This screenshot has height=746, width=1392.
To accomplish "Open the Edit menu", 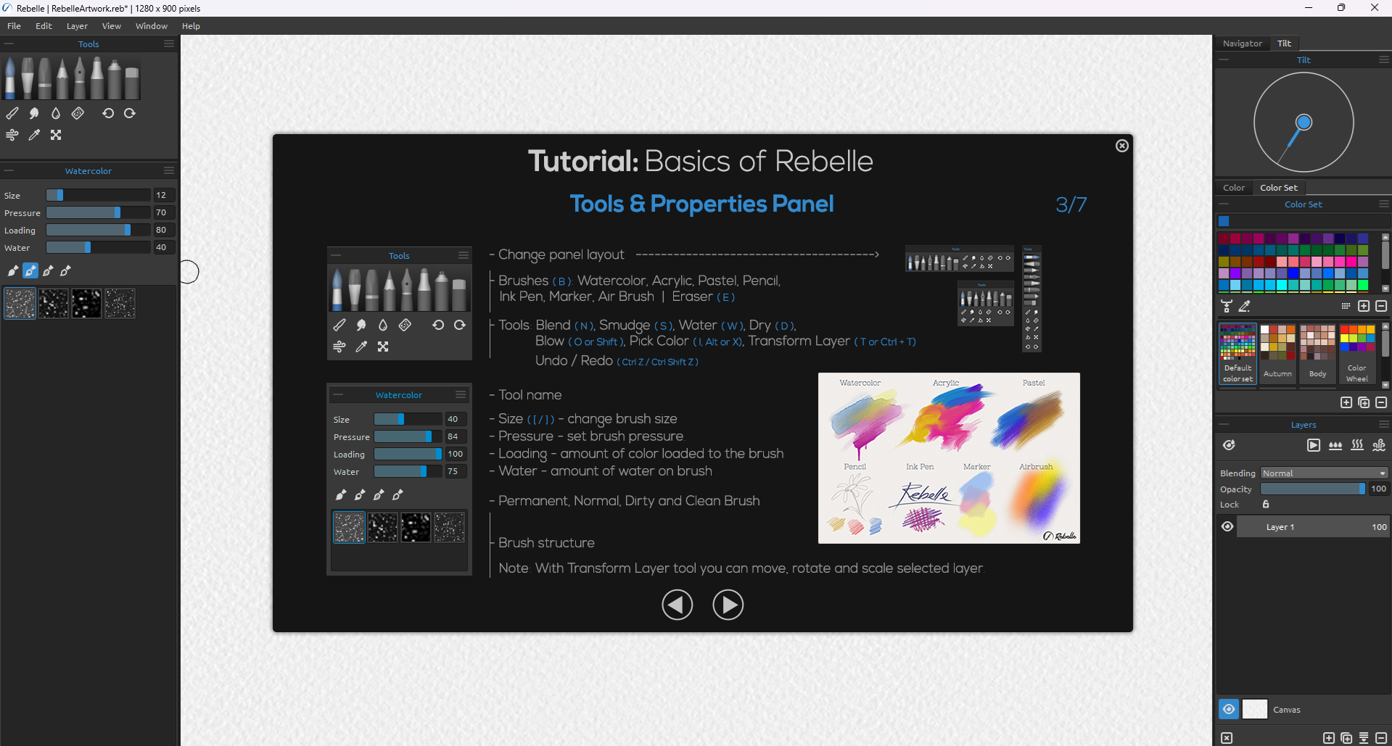I will point(44,26).
